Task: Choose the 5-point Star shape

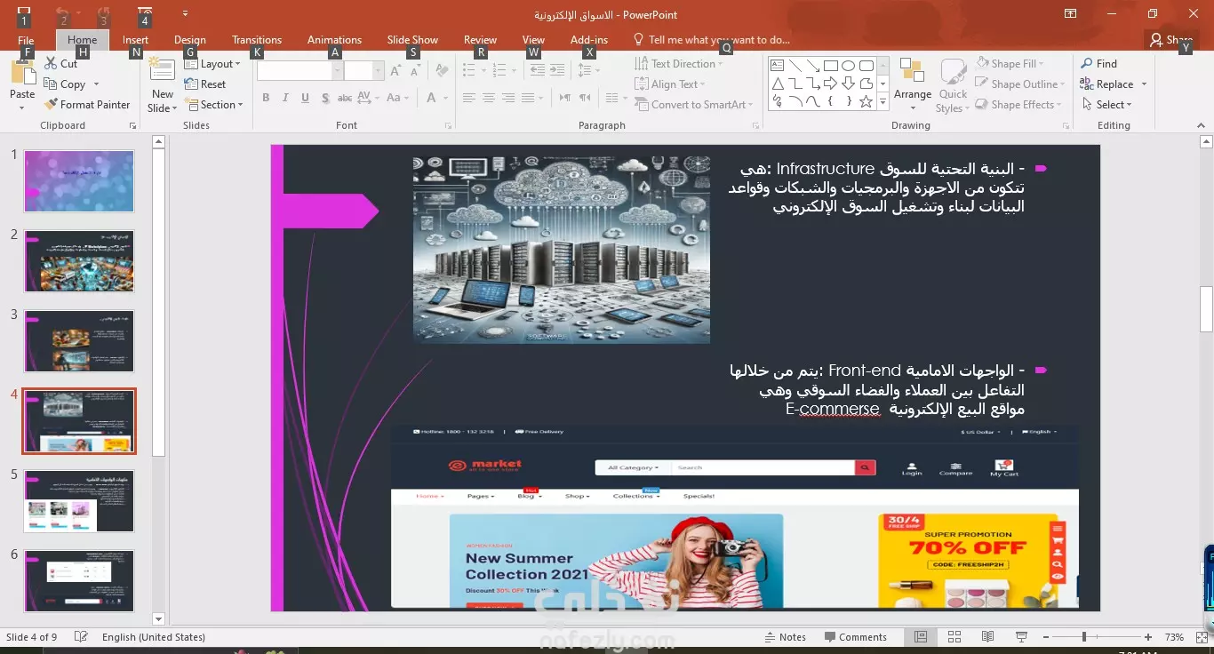Action: [x=866, y=101]
